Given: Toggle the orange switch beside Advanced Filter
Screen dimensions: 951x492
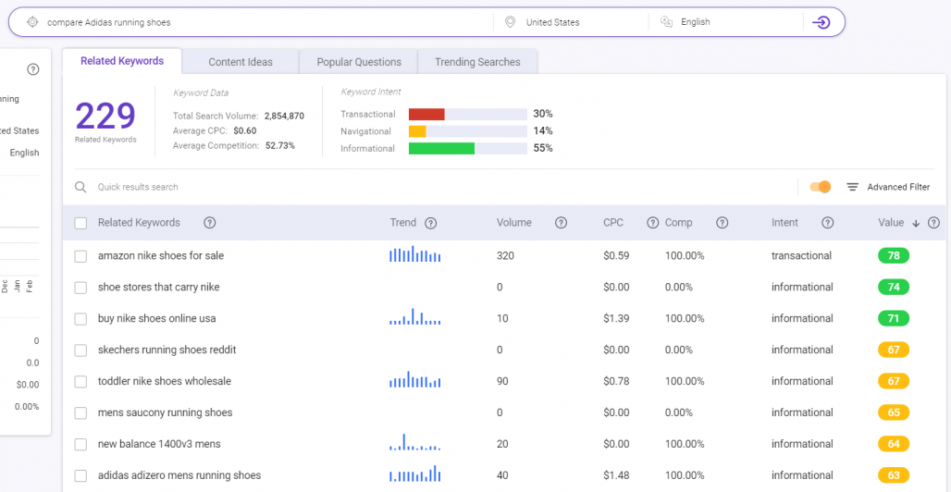Looking at the screenshot, I should (x=820, y=187).
